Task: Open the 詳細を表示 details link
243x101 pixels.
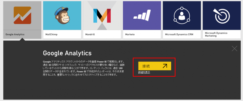Action: 144,72
